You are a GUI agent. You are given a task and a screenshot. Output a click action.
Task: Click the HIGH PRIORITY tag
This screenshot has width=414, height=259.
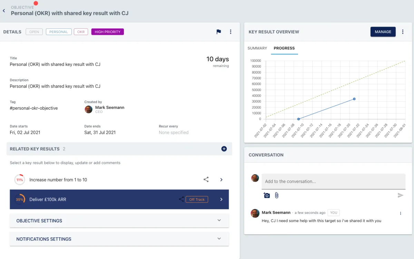pos(108,32)
